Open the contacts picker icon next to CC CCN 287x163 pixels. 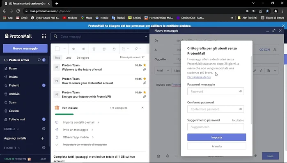coord(275,50)
